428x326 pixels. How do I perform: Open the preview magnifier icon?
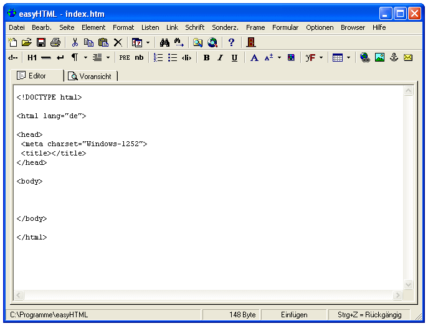197,42
